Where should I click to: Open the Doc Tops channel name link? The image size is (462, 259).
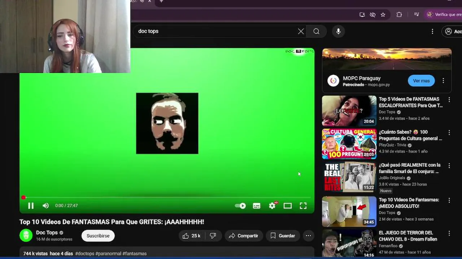point(47,233)
